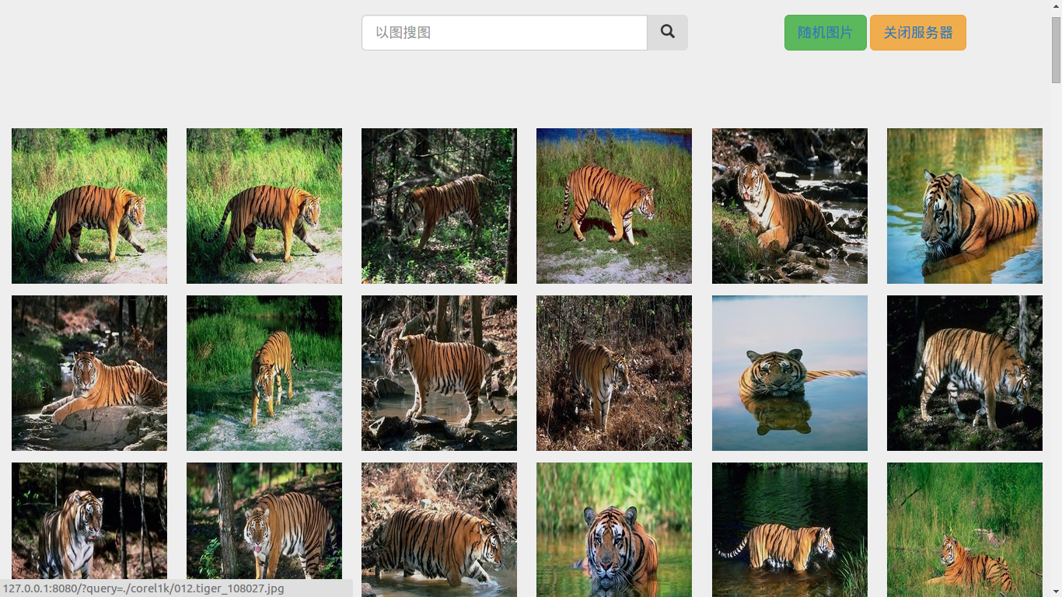This screenshot has height=597, width=1062.
Task: Select the tiger swimming in golden water thumbnail
Action: [x=964, y=205]
